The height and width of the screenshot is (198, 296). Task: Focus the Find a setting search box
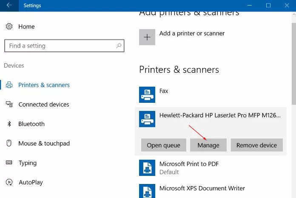[x=64, y=45]
